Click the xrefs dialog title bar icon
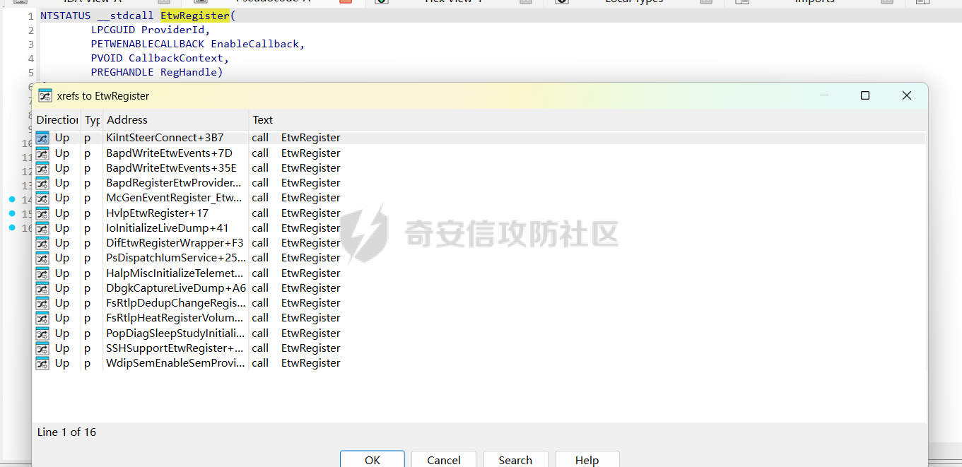Screen dimensions: 962x467 point(45,95)
